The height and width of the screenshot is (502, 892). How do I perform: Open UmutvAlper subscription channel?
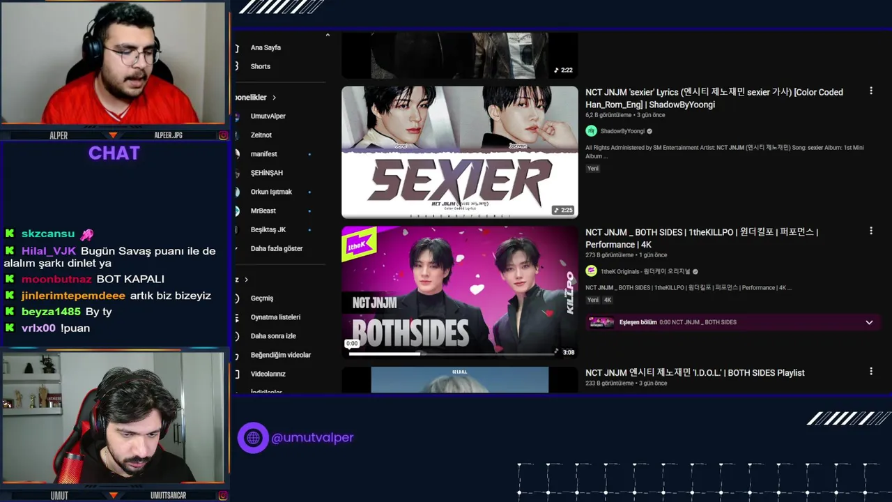coord(268,116)
